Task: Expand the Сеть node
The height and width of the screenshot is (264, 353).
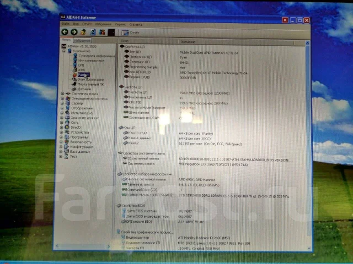Action: (x=61, y=122)
